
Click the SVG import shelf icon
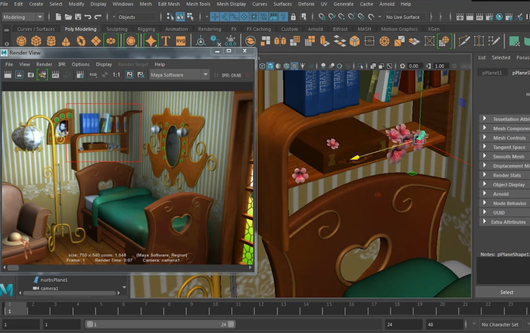click(x=181, y=41)
